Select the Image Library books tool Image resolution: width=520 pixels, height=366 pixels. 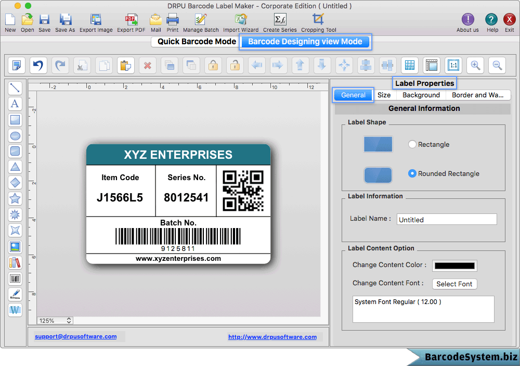[15, 263]
